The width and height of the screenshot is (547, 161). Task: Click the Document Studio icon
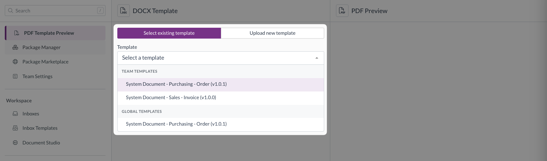point(15,143)
